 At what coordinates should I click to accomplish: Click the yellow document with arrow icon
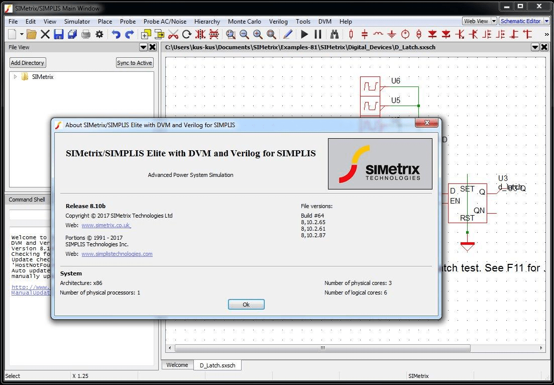coord(160,34)
